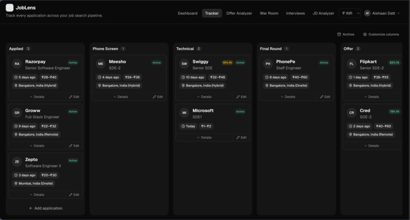Expand Details on the Meesho card
This screenshot has width=410, height=220.
click(121, 97)
